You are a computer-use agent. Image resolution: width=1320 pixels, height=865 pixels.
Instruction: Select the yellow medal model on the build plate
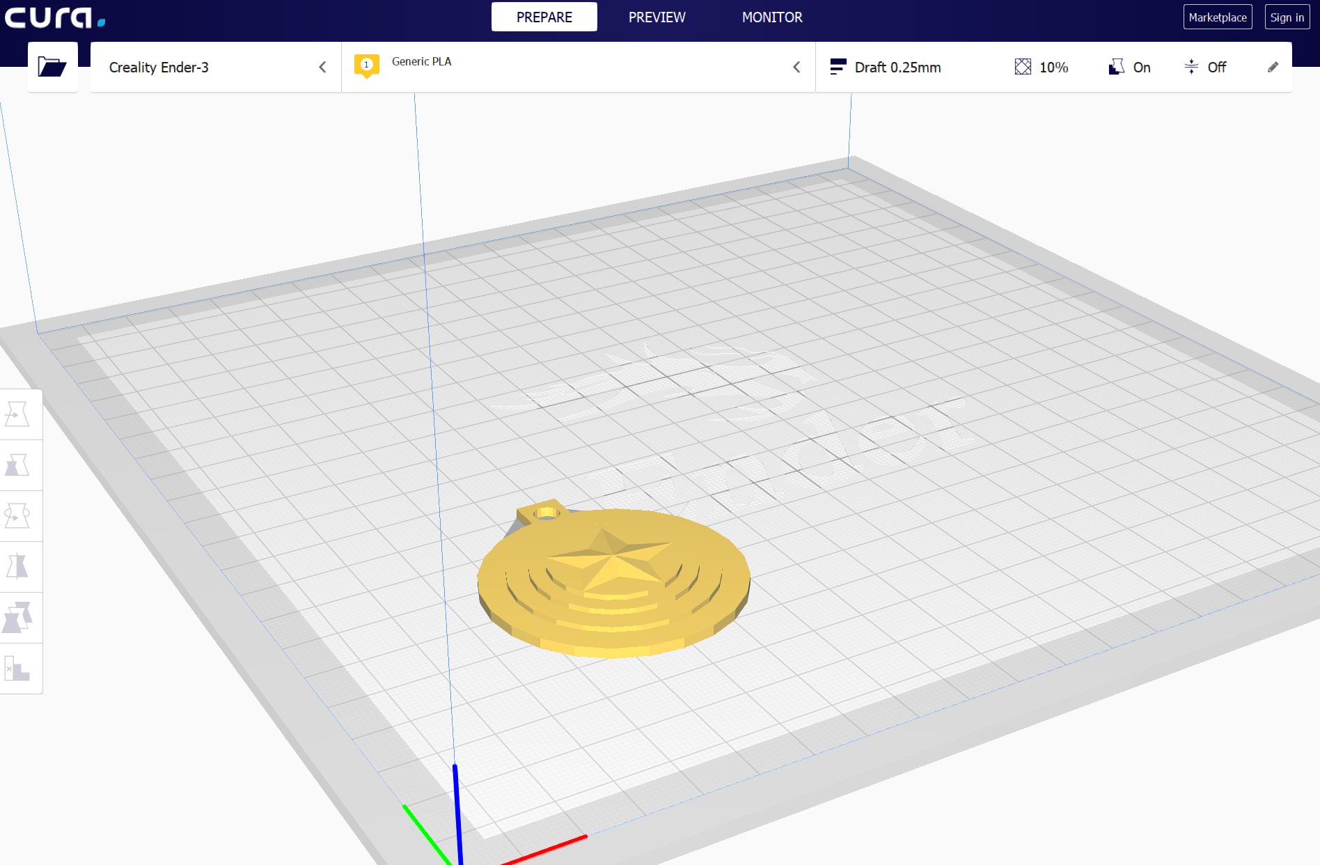pos(613,585)
